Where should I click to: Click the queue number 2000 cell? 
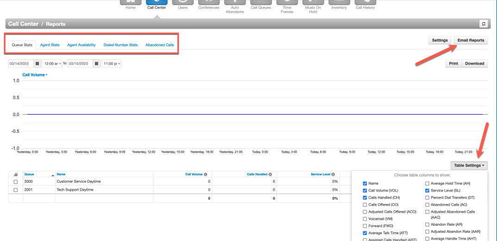pos(38,182)
